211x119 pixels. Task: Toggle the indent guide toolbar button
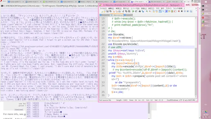tap(166, 11)
